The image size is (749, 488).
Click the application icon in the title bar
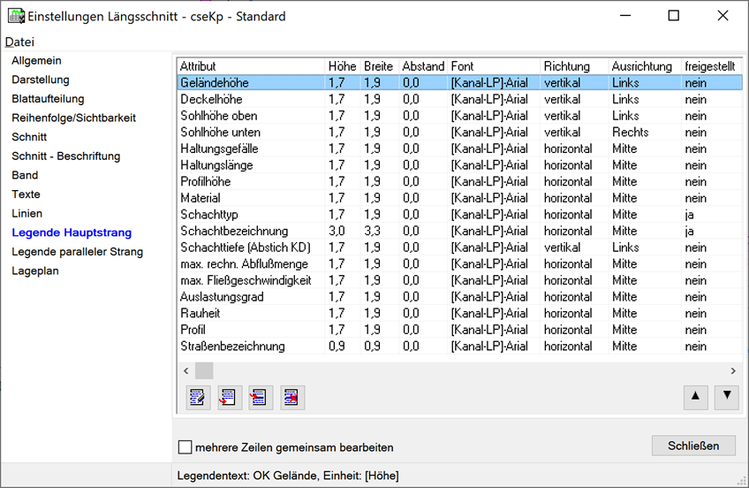pos(15,16)
